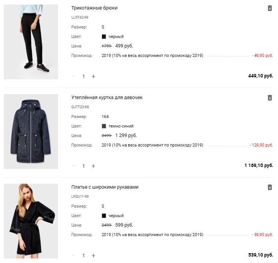
Task: Click the black dress model photo
Action: [31, 221]
